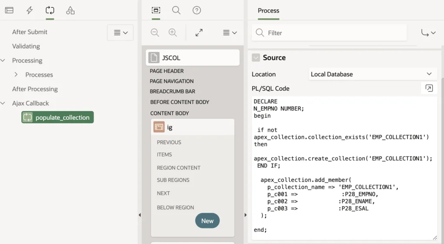Open the layout pane menu dropdown
The height and width of the screenshot is (244, 444).
[230, 33]
